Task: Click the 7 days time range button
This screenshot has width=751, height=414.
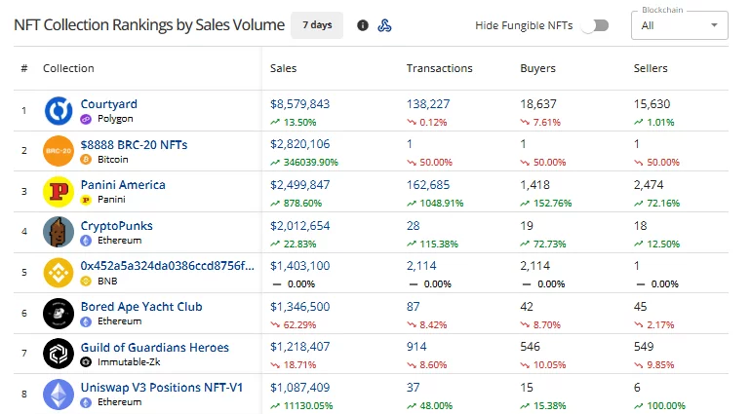Action: click(317, 25)
